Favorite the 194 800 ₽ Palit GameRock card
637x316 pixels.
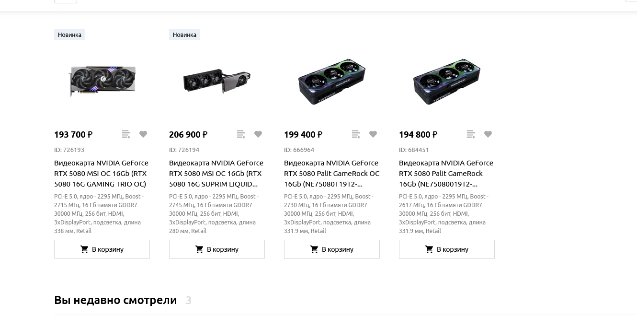pyautogui.click(x=488, y=134)
